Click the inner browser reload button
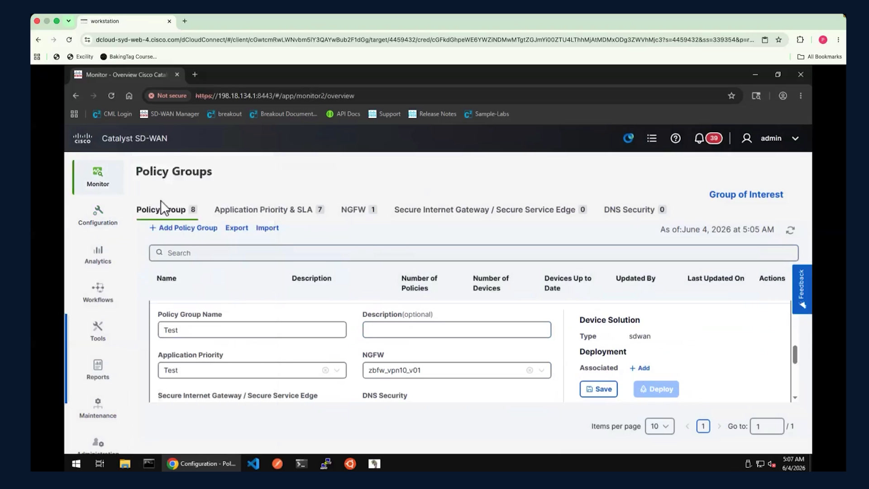 tap(111, 96)
